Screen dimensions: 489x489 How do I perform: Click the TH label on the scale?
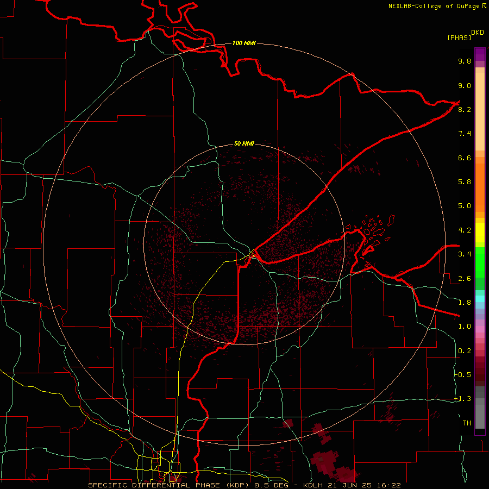[x=467, y=423]
